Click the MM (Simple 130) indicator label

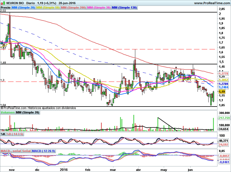click(x=124, y=8)
